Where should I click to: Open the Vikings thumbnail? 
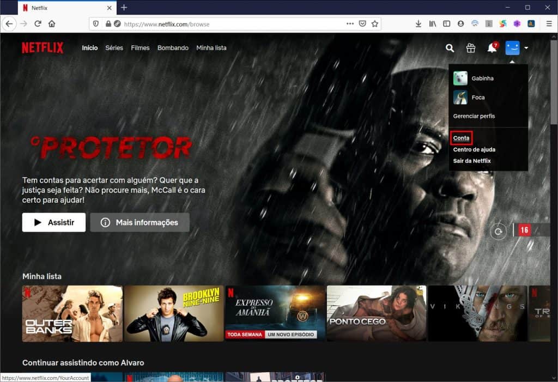[x=478, y=313]
